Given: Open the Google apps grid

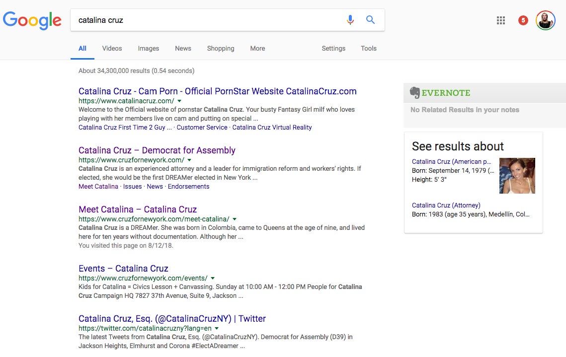Looking at the screenshot, I should pos(501,20).
